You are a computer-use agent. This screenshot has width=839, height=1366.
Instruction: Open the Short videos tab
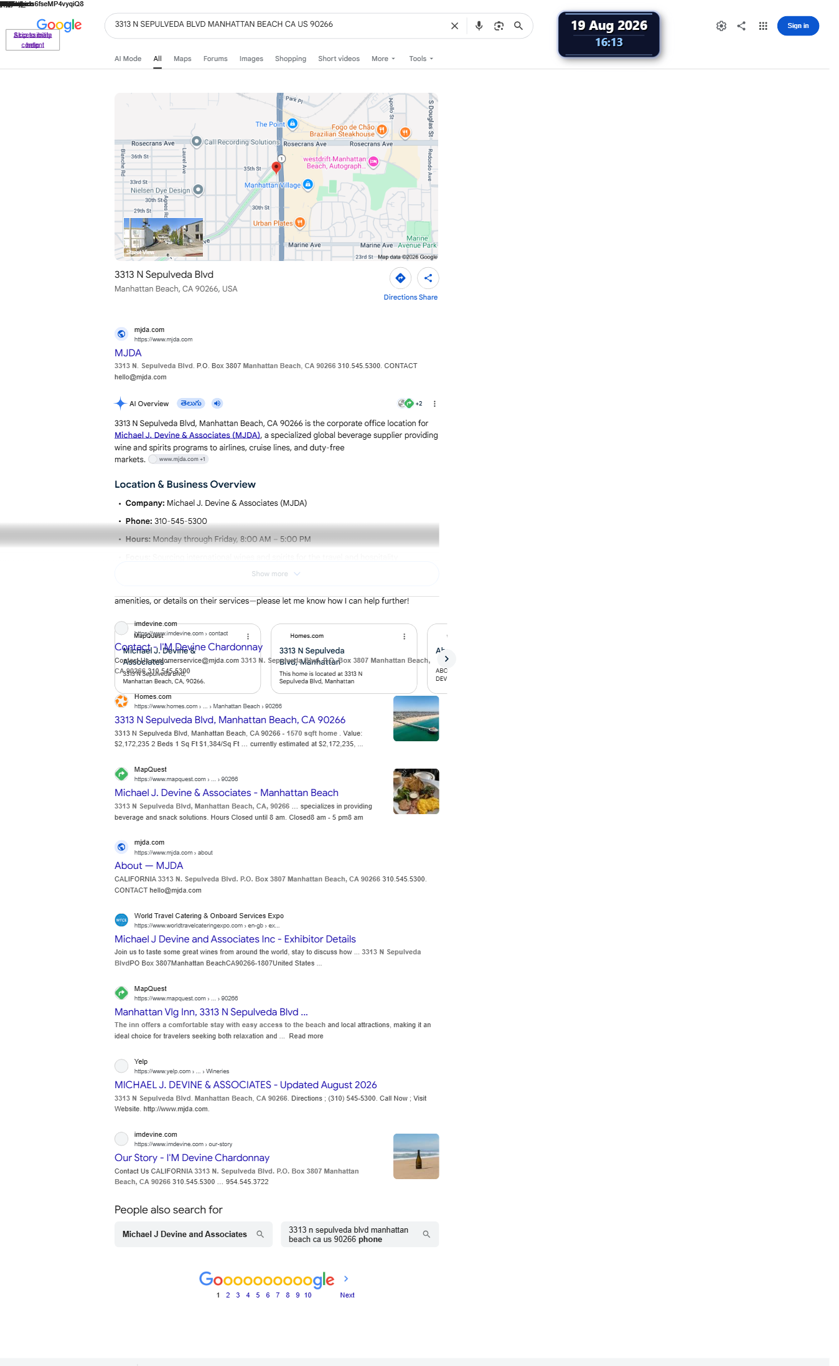(x=339, y=59)
